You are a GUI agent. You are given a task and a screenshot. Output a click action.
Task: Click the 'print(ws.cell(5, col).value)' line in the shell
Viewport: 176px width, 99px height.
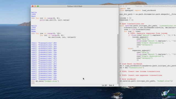(x=54, y=20)
